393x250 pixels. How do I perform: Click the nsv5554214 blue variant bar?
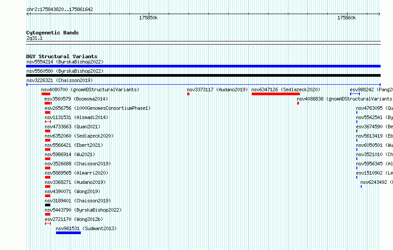tap(203, 66)
